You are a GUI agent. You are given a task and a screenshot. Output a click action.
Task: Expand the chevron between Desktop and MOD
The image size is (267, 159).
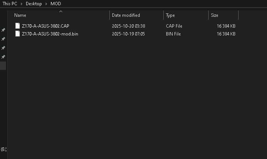(x=46, y=4)
